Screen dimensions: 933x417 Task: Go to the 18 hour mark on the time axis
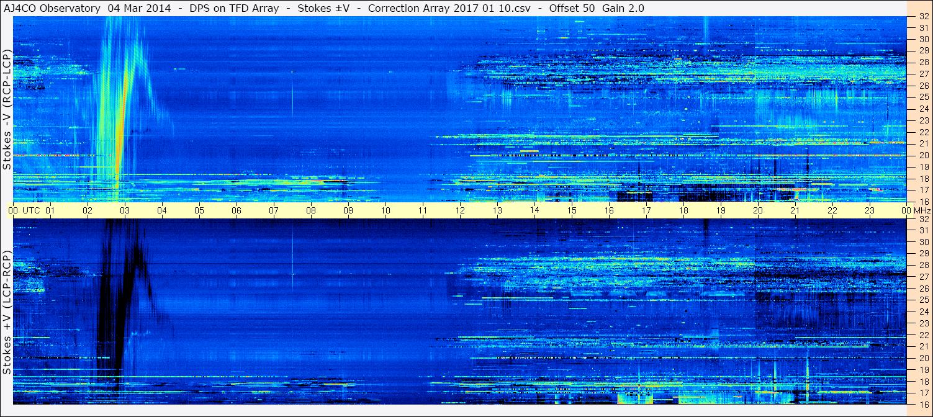pos(683,210)
